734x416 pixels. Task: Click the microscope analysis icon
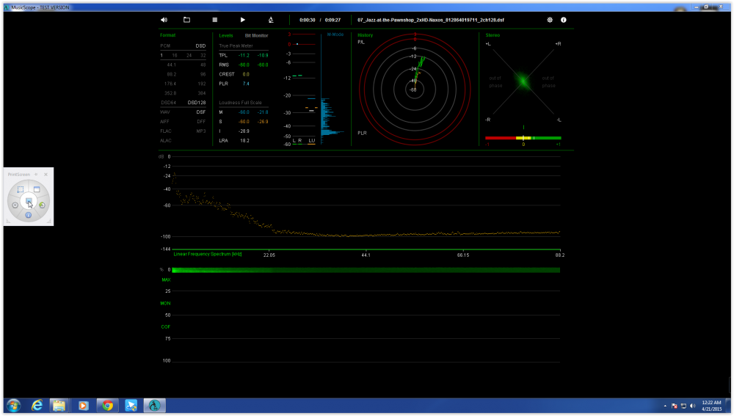(x=271, y=20)
